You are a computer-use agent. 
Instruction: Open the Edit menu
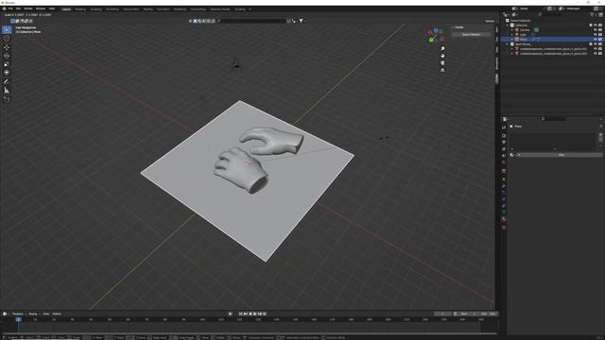[x=18, y=8]
